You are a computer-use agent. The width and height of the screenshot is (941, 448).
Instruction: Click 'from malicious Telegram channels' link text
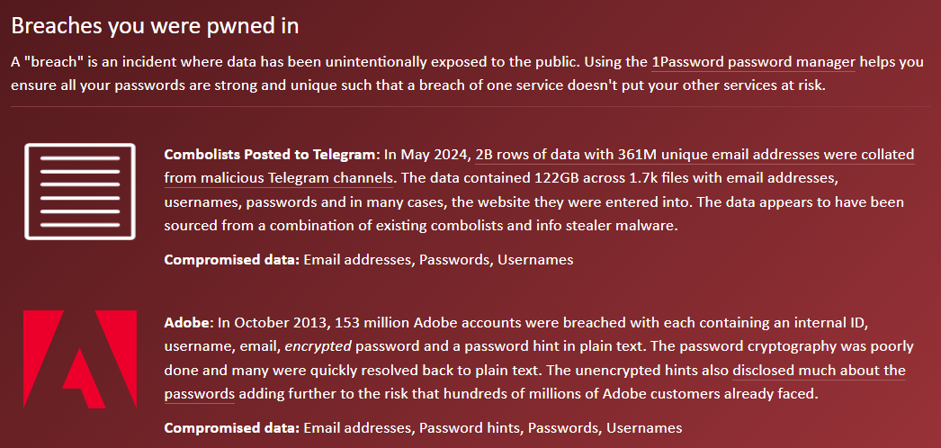(x=279, y=178)
